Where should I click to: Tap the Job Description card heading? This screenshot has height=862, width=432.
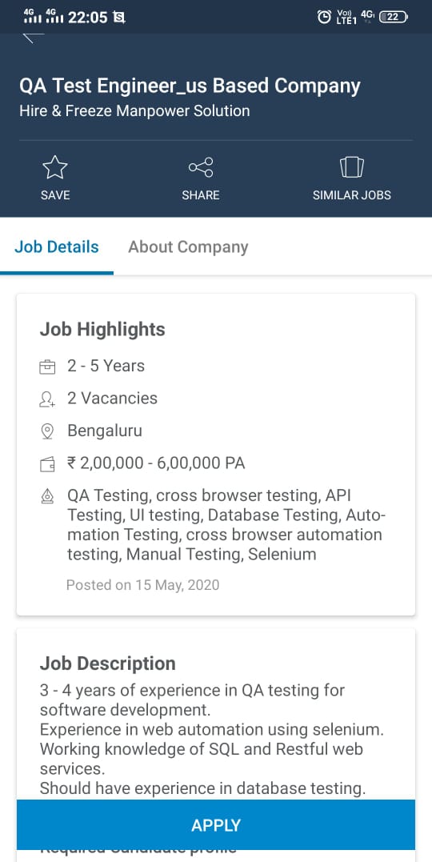108,664
